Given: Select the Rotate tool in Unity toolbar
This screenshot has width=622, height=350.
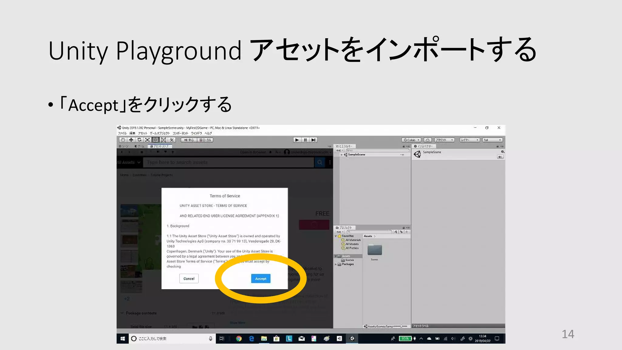Looking at the screenshot, I should pyautogui.click(x=139, y=140).
